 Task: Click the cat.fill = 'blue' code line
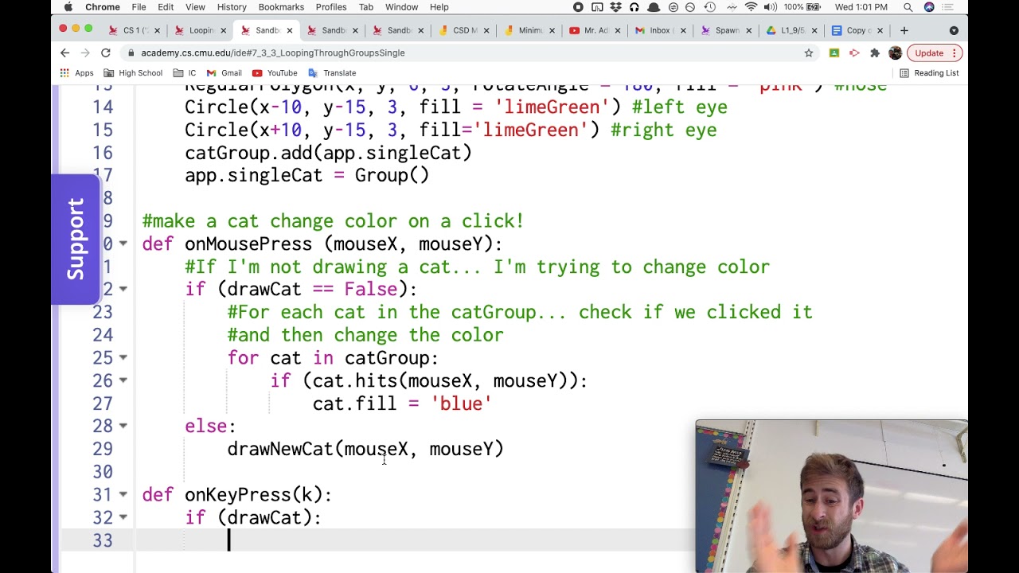click(x=402, y=403)
